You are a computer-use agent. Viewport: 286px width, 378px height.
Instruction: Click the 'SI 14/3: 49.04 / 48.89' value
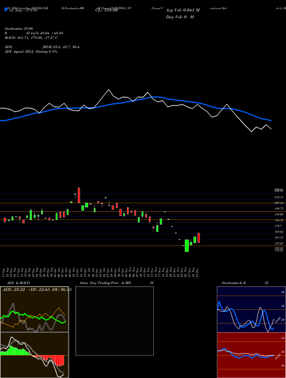click(x=45, y=33)
